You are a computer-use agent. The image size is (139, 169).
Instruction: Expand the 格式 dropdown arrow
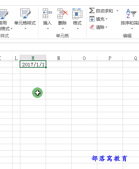tap(78, 28)
